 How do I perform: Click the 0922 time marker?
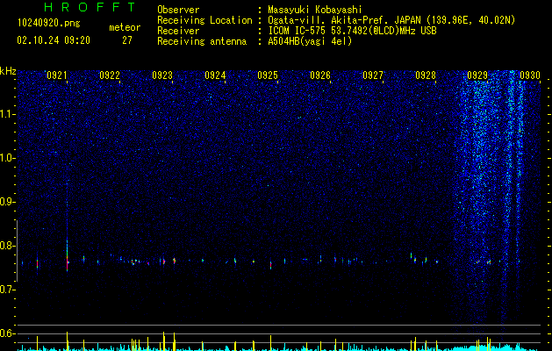point(110,75)
